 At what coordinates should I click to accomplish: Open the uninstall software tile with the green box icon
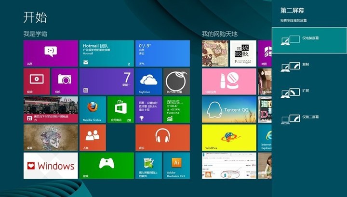(148, 166)
